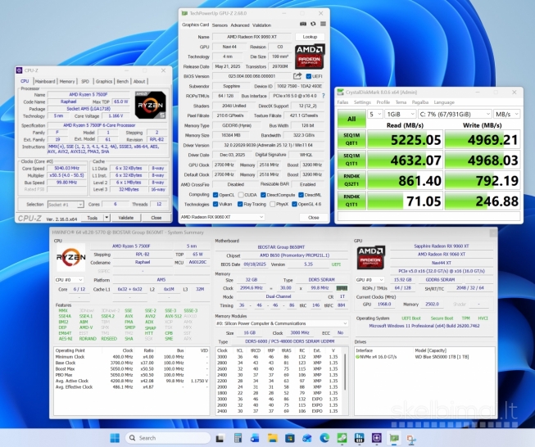Open the GPU-Z taskbar icon

394,438
